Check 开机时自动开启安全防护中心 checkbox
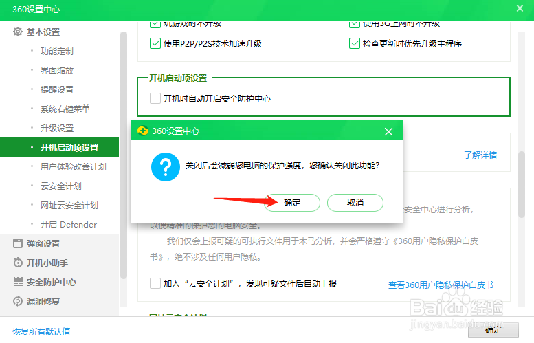Image resolution: width=534 pixels, height=343 pixels. (155, 98)
